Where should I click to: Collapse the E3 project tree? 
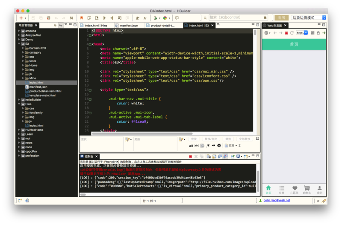pos(20,43)
